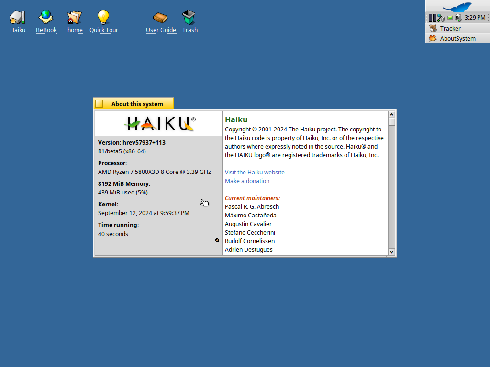Open the Quick Tour lightbulb icon
This screenshot has width=490, height=367.
pyautogui.click(x=103, y=17)
